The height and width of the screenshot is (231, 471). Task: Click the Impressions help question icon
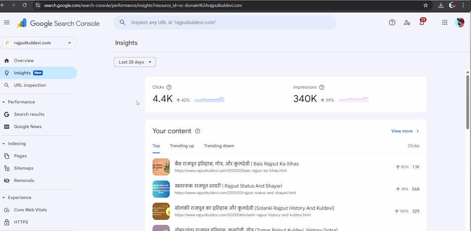point(322,87)
